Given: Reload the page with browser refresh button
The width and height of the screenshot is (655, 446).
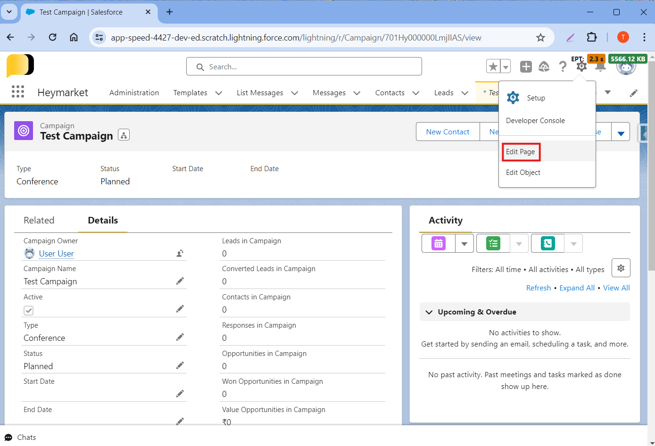Looking at the screenshot, I should tap(52, 37).
